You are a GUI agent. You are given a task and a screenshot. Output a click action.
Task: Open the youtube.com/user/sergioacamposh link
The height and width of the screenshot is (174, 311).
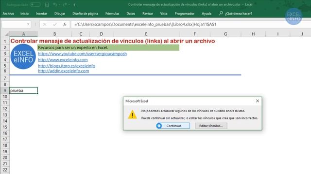tap(82, 54)
